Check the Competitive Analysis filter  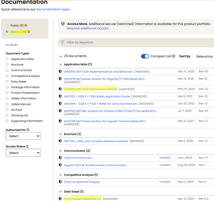[7, 76]
